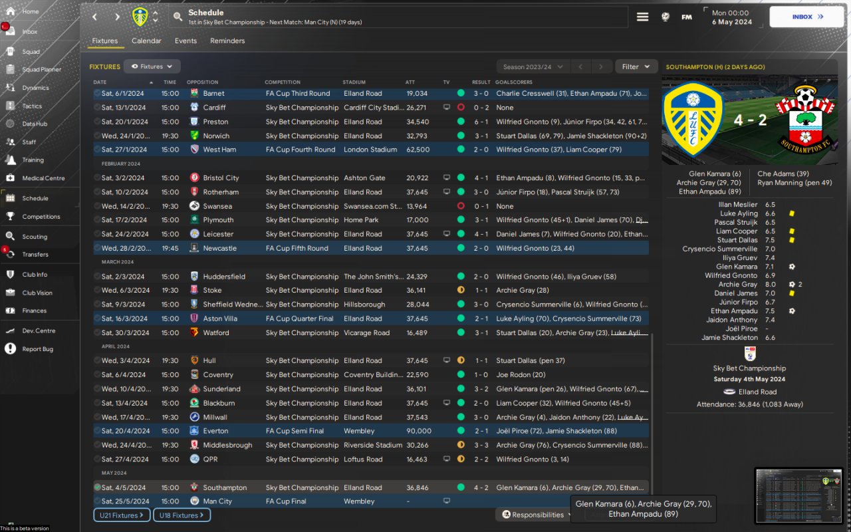The width and height of the screenshot is (851, 532).
Task: Open the Scouting section
Action: point(35,237)
